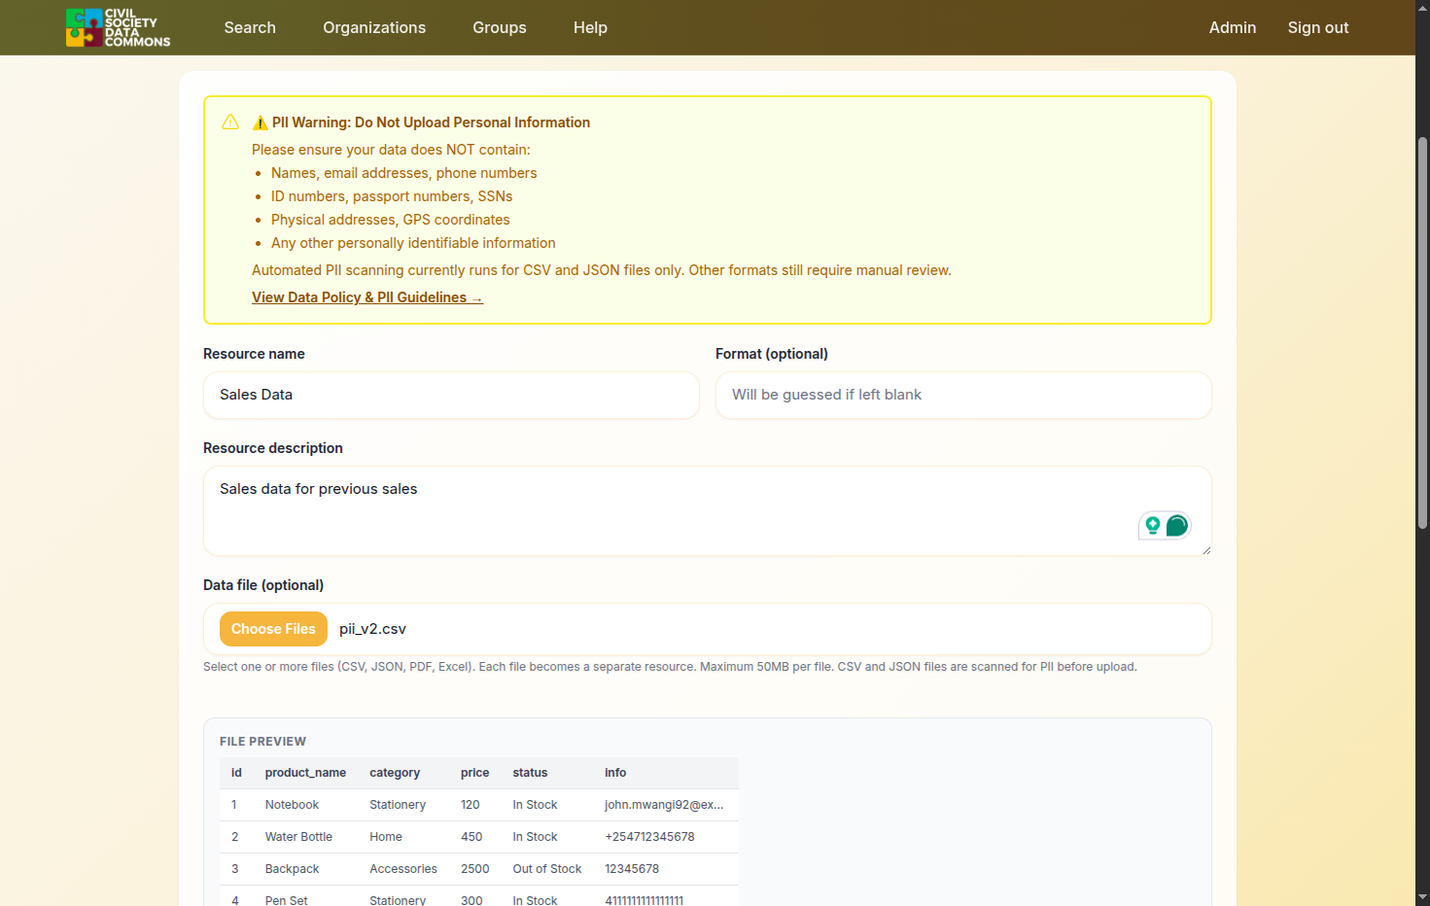Click the price value 2500
This screenshot has width=1430, height=906.
tap(474, 869)
